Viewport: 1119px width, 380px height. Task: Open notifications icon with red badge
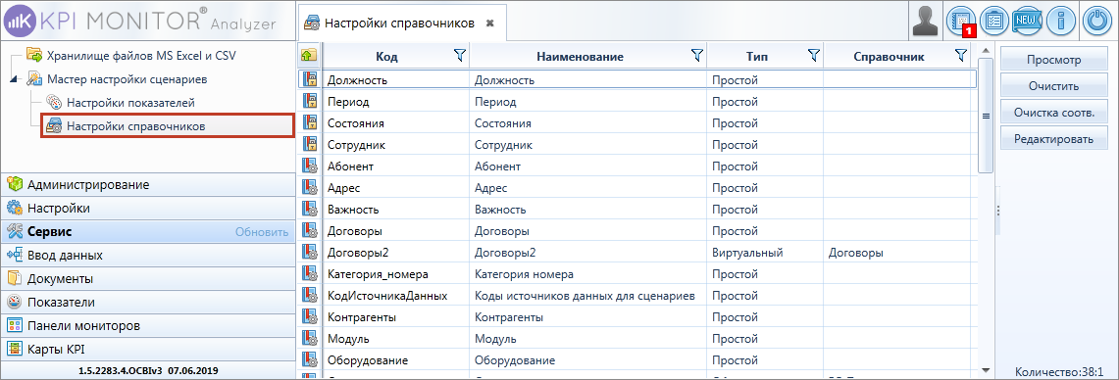pyautogui.click(x=960, y=21)
